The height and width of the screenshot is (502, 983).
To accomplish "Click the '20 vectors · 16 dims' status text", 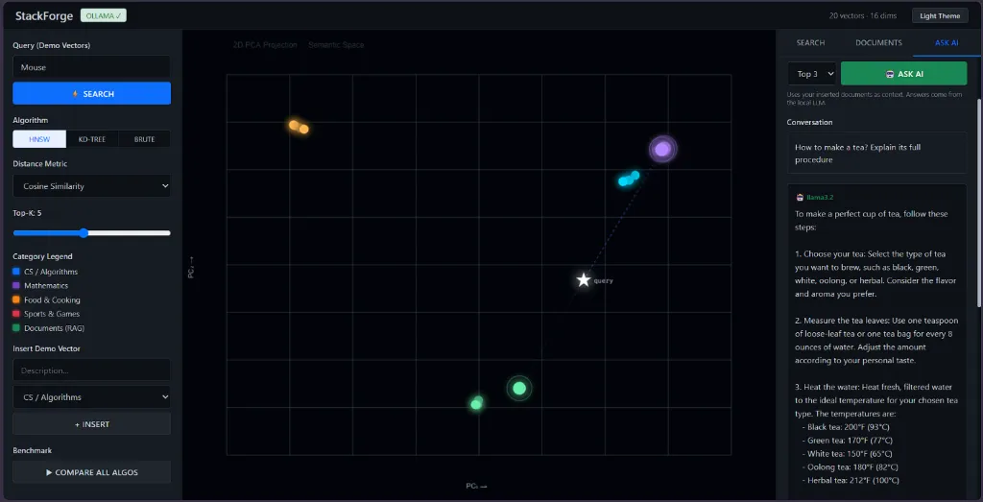I will (x=863, y=16).
